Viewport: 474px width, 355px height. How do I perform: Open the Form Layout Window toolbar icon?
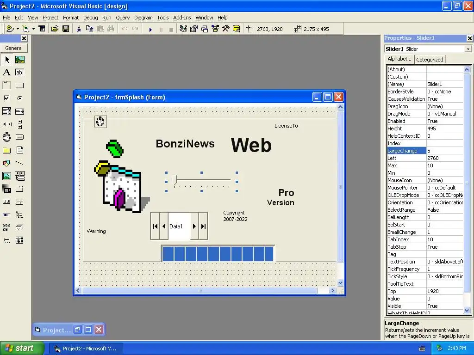pyautogui.click(x=205, y=29)
